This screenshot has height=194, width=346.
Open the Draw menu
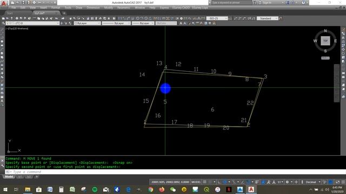tap(79, 8)
